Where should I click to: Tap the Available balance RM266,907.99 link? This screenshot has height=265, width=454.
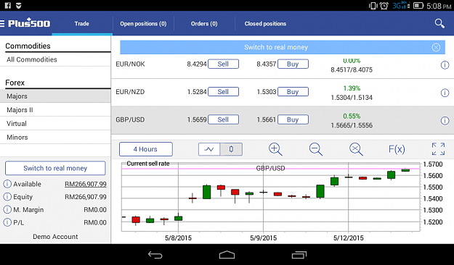(x=86, y=184)
